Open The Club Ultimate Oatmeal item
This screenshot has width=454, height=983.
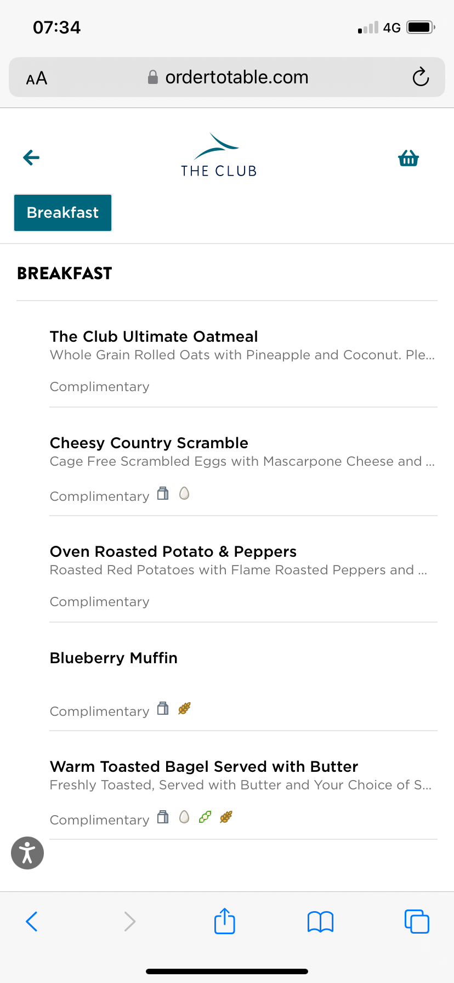click(154, 336)
